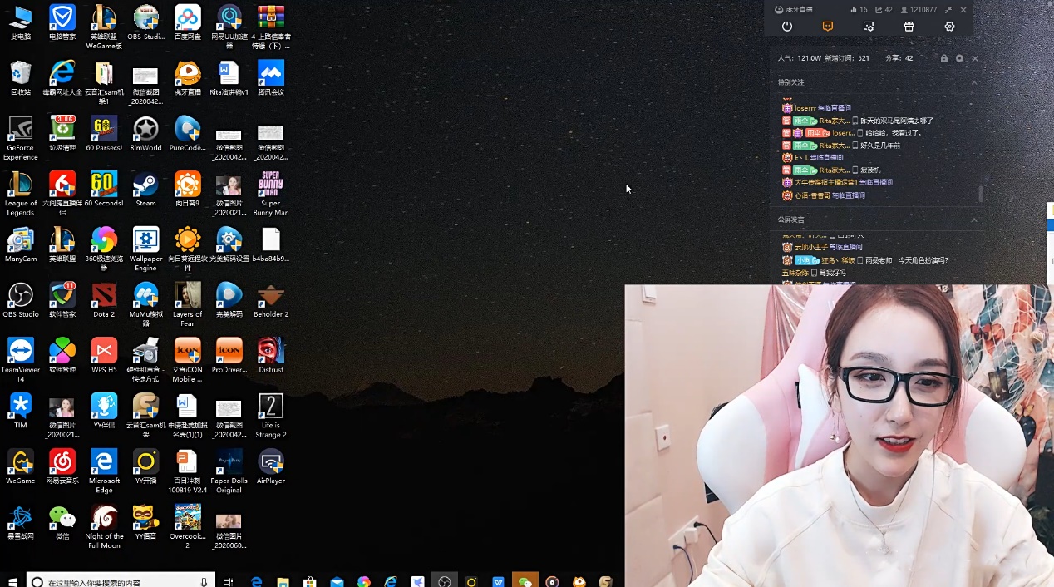Select the Super Bunny Man desktop icon
This screenshot has width=1054, height=587.
271,194
